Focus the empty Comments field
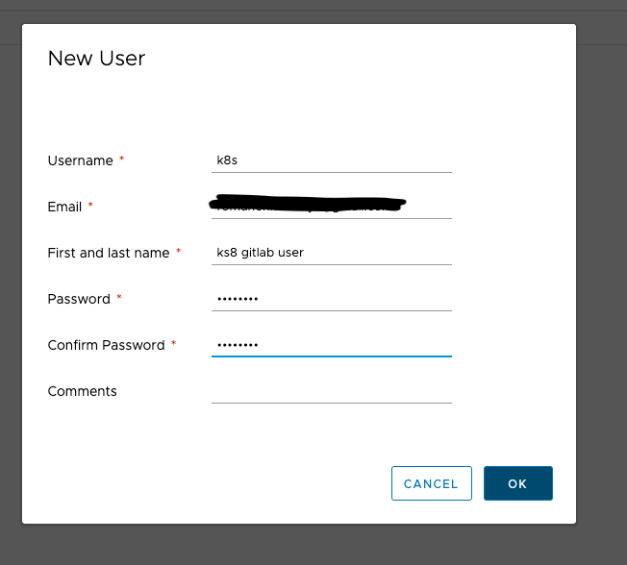 [331, 391]
